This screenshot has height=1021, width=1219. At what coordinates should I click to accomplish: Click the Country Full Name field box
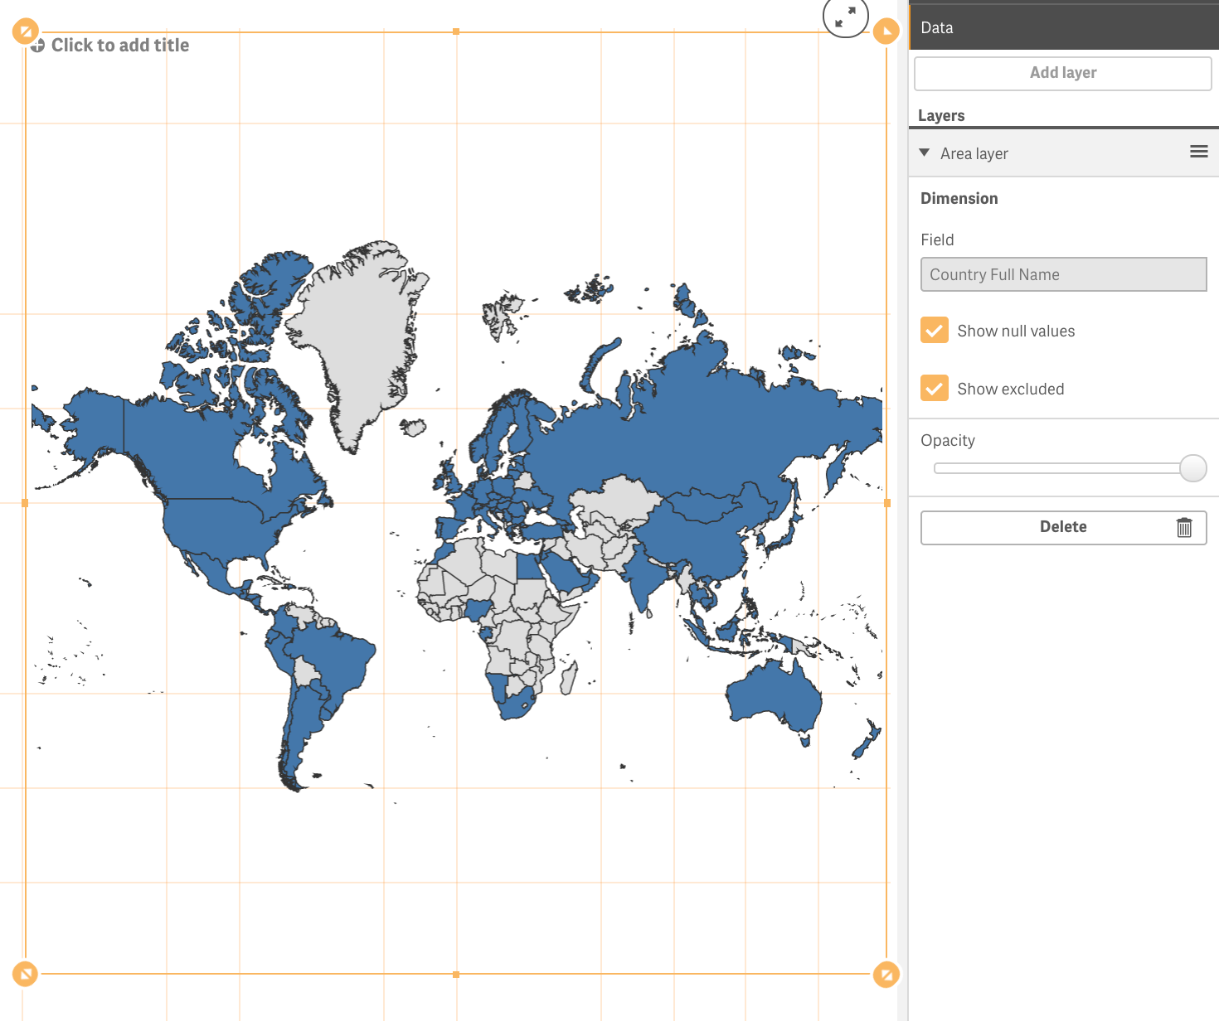pyautogui.click(x=1063, y=274)
